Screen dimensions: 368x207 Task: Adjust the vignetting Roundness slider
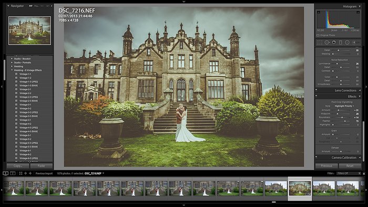click(342, 117)
